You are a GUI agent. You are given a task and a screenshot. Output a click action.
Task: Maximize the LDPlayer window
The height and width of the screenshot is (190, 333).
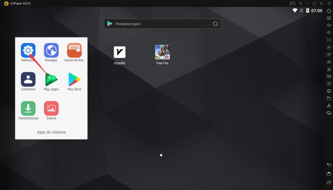(314, 3)
